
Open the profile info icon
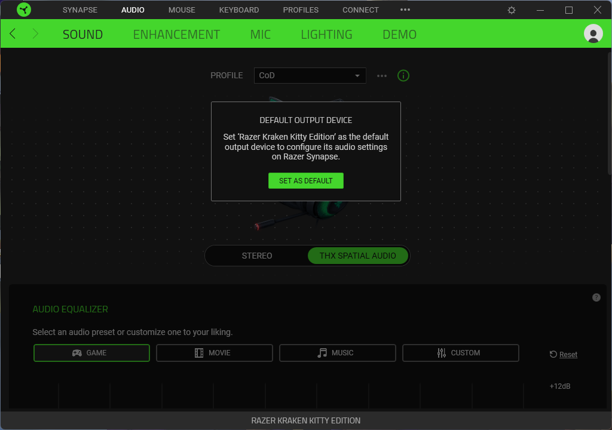coord(403,75)
